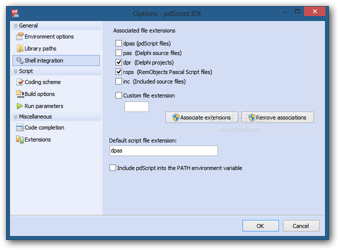The image size is (339, 250).
Task: Maximize the Options window
Action: (x=297, y=11)
